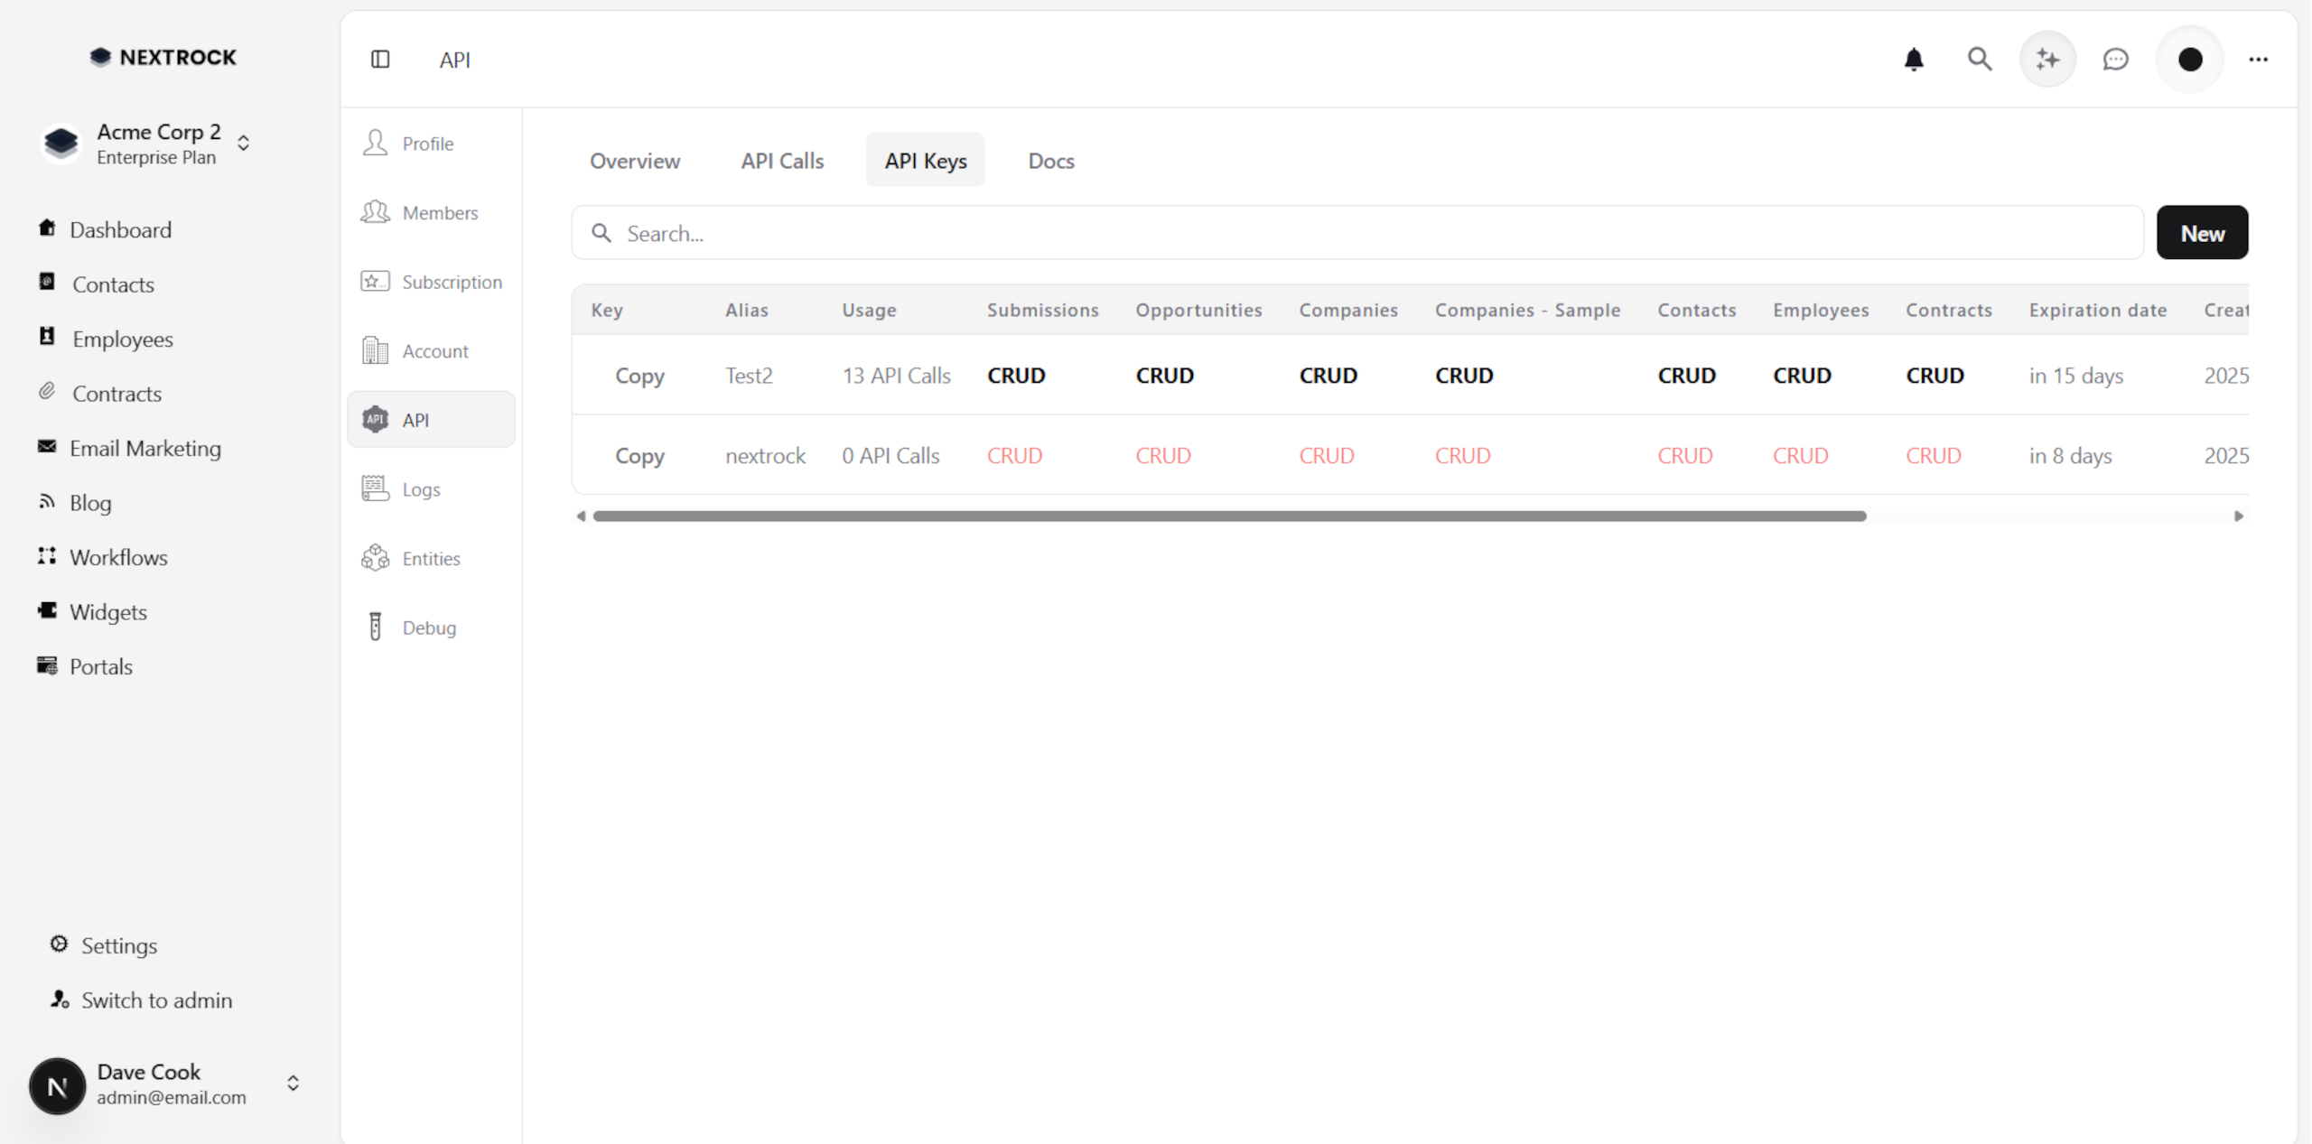Screen dimensions: 2312x1144
Task: Switch to the API Calls tab
Action: click(782, 161)
